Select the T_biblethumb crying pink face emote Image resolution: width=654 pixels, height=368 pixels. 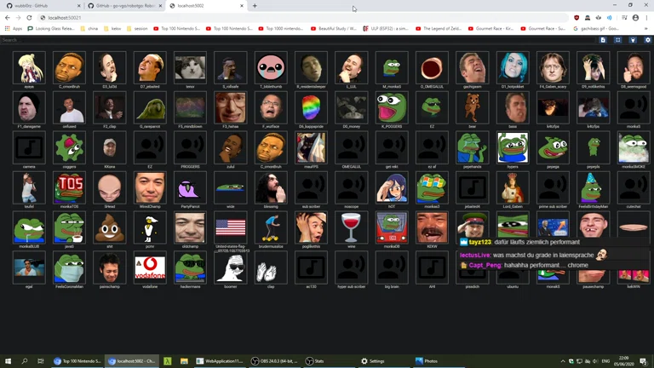point(271,67)
